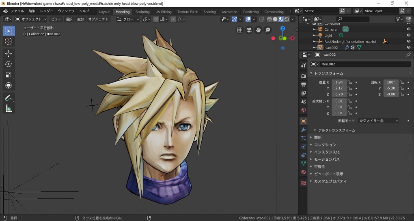Click the object name rtao.002 field
Viewport: 414px width, 221px height.
(x=365, y=64)
